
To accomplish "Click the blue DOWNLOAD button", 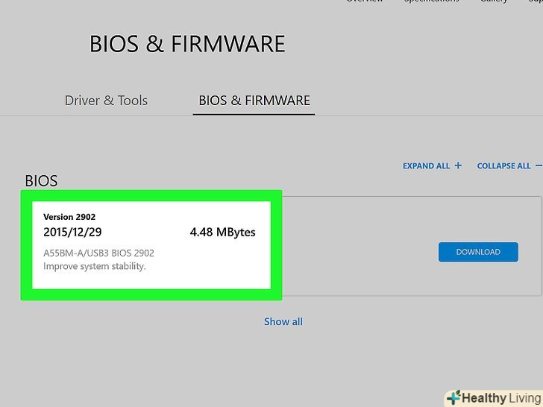I will point(478,252).
